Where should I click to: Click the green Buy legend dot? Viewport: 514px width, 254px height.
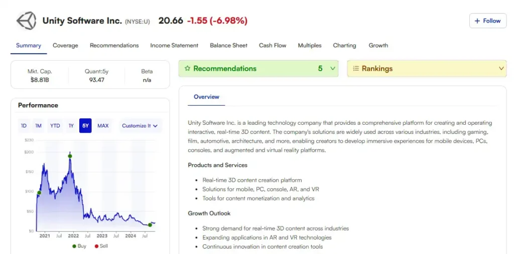74,246
